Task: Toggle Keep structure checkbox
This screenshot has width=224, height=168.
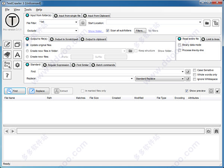Action: 136,51
